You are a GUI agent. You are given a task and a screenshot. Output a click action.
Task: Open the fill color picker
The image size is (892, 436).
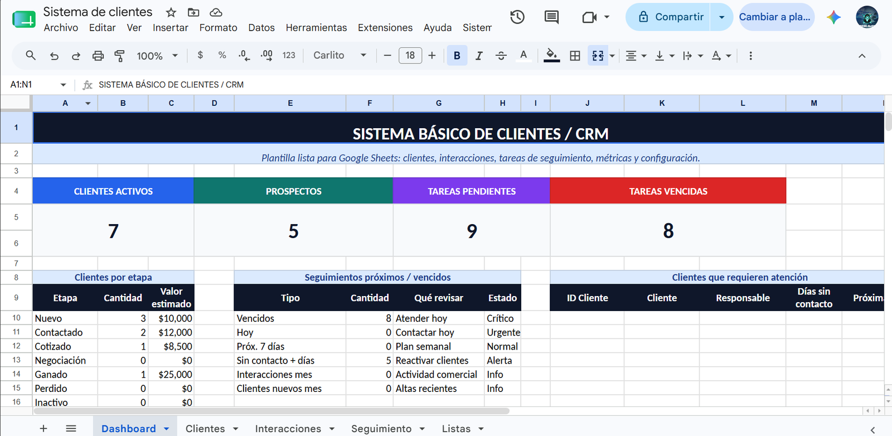point(552,55)
